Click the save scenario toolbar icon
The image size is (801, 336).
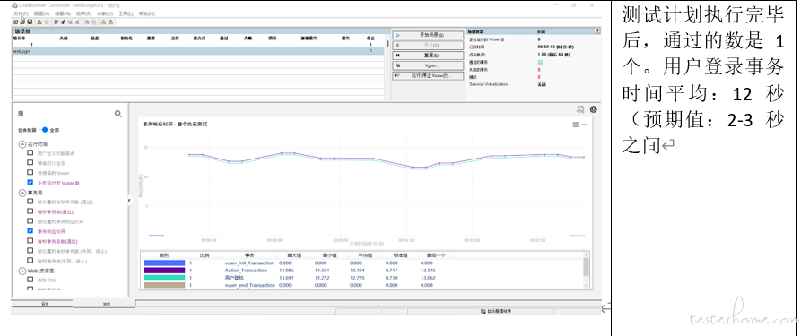pyautogui.click(x=30, y=22)
